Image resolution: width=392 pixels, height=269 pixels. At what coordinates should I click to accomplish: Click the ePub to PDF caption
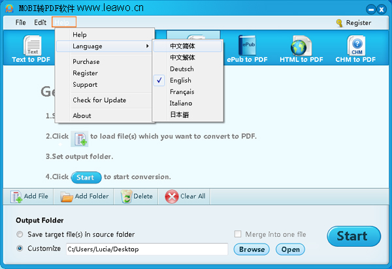coord(247,59)
